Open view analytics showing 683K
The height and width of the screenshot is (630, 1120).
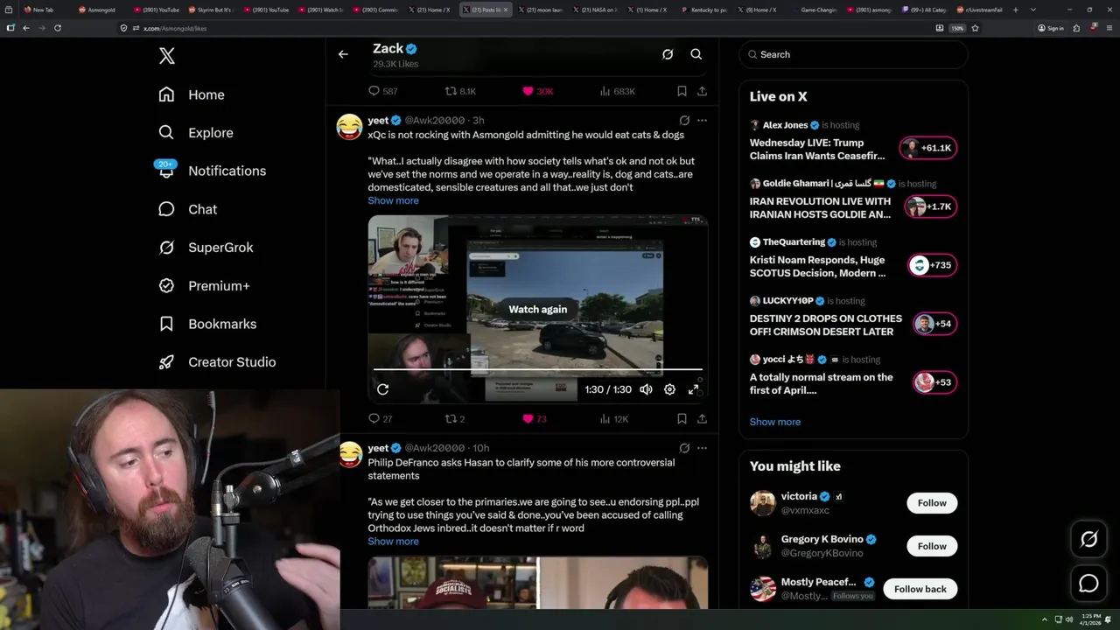(x=618, y=91)
